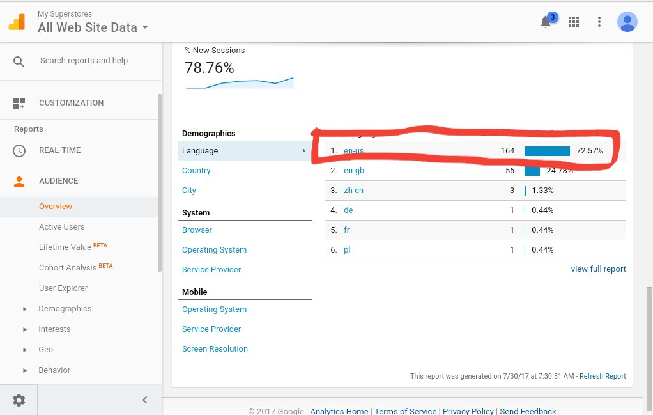Open the Cohort Analysis report
Viewport: 653px width, 415px height.
[x=68, y=267]
